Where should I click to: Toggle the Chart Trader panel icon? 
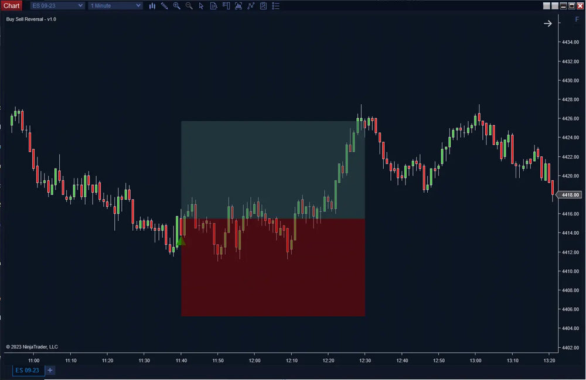pyautogui.click(x=226, y=5)
